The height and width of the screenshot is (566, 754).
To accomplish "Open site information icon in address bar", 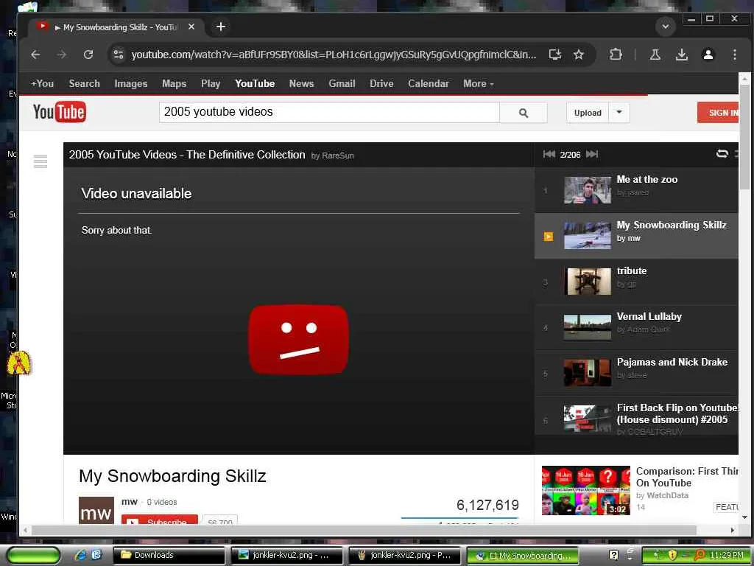I will pos(119,55).
